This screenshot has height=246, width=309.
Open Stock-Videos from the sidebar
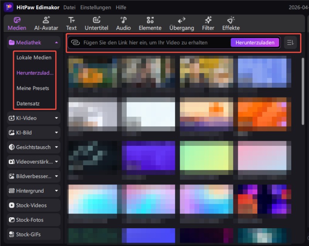coord(34,205)
